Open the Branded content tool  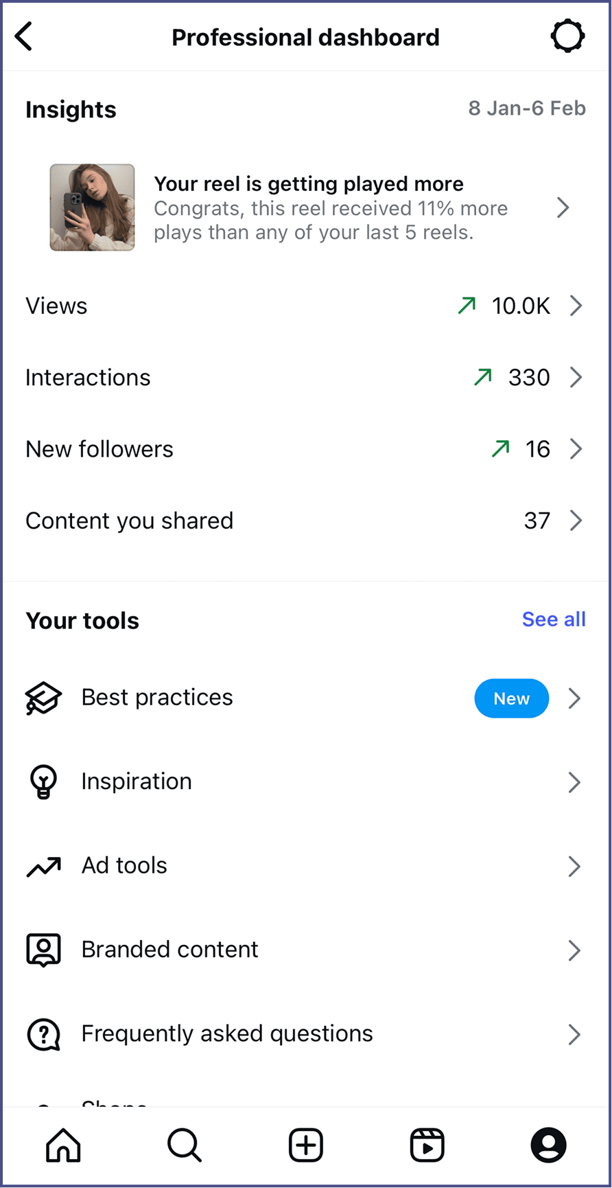169,950
